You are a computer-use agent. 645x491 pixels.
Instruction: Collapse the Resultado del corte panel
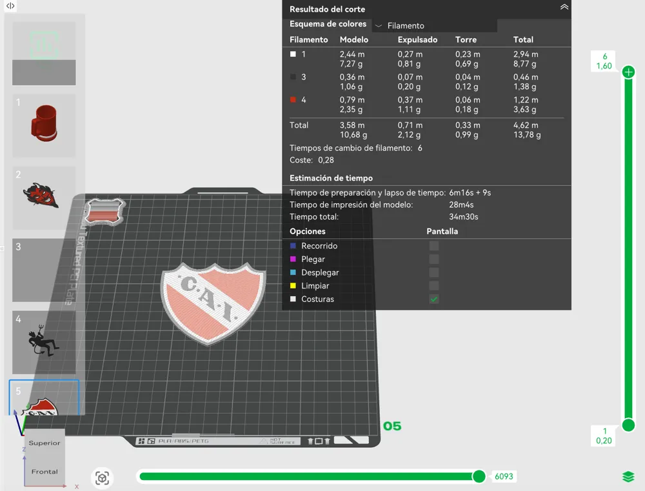(x=564, y=7)
